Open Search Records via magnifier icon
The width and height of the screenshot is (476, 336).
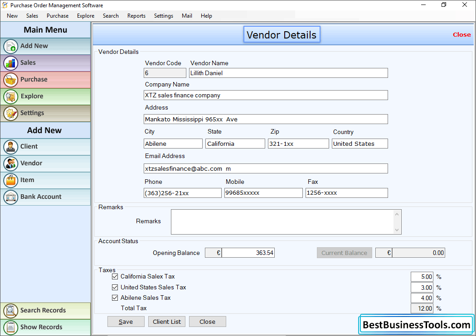(11, 311)
